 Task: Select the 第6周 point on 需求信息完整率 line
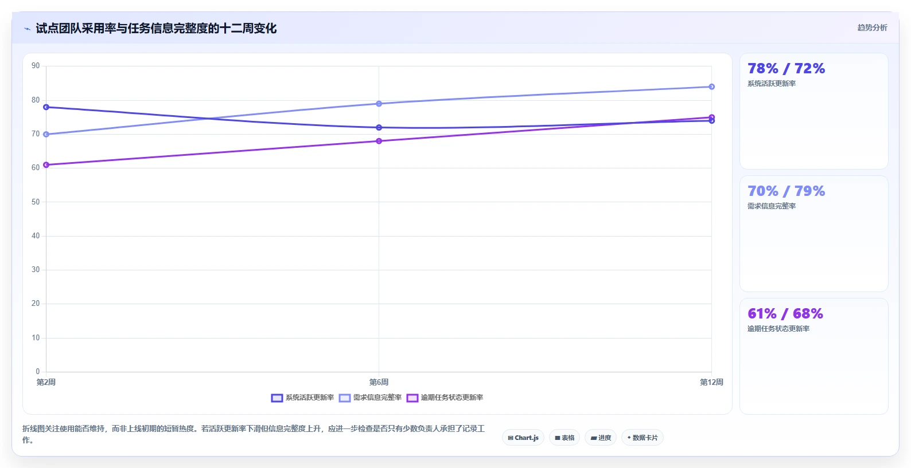[379, 104]
